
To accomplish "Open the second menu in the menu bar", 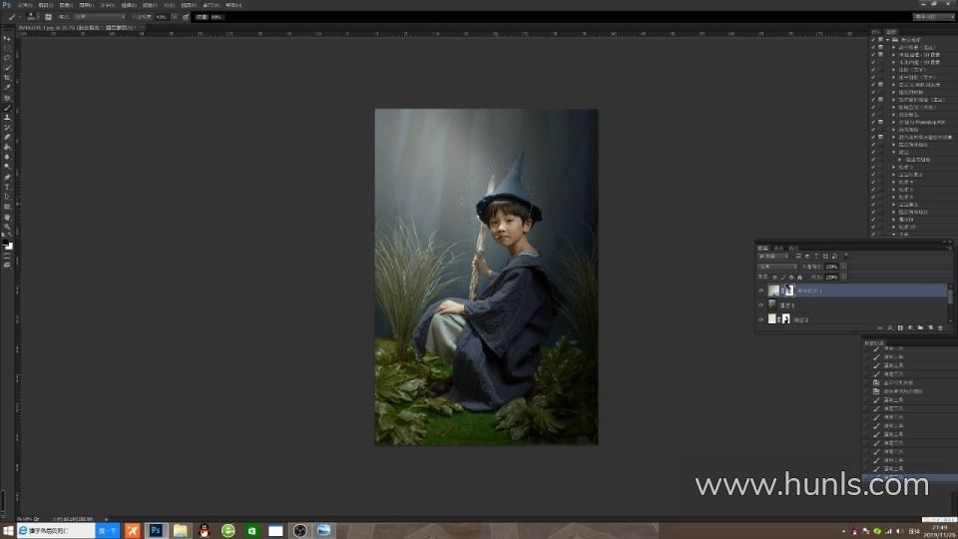I will click(x=43, y=5).
